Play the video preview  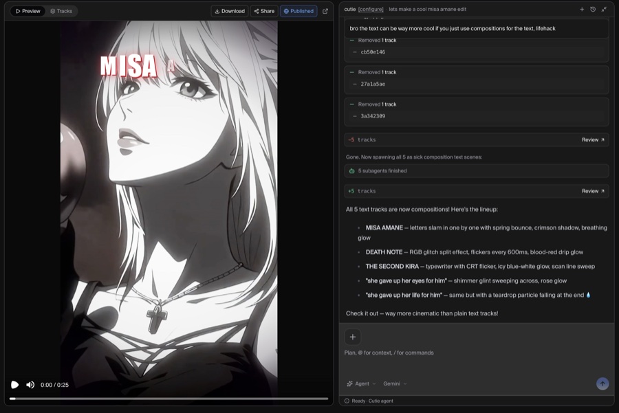(x=14, y=385)
